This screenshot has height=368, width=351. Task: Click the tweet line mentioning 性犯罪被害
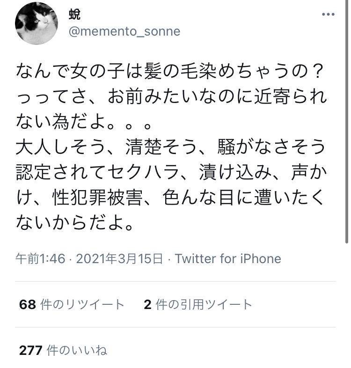pos(170,198)
